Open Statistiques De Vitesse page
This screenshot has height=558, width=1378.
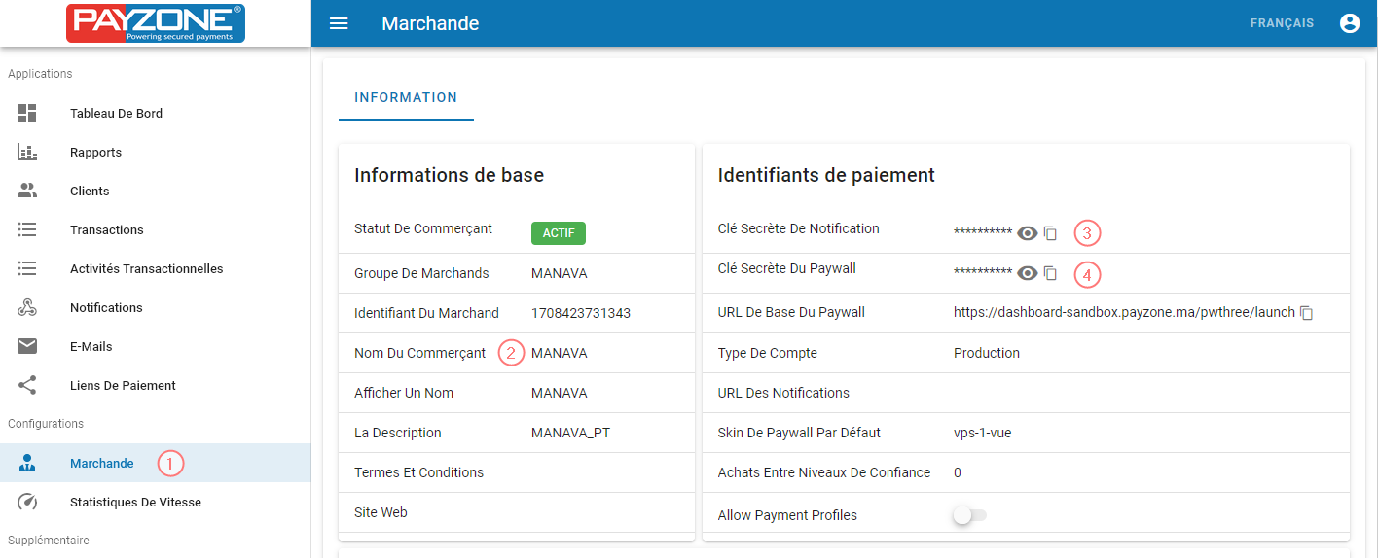point(135,502)
